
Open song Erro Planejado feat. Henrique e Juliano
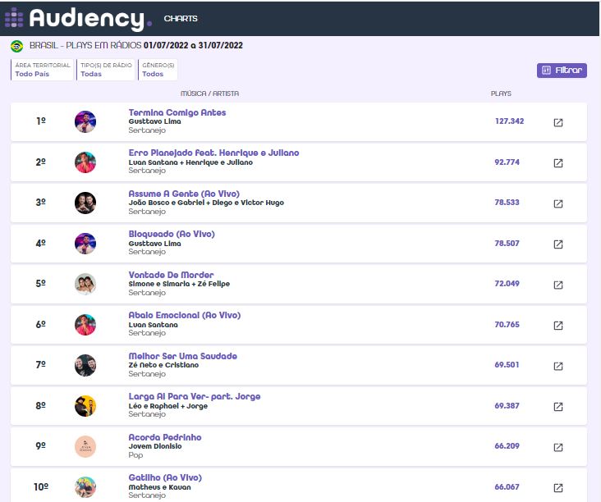[213, 153]
